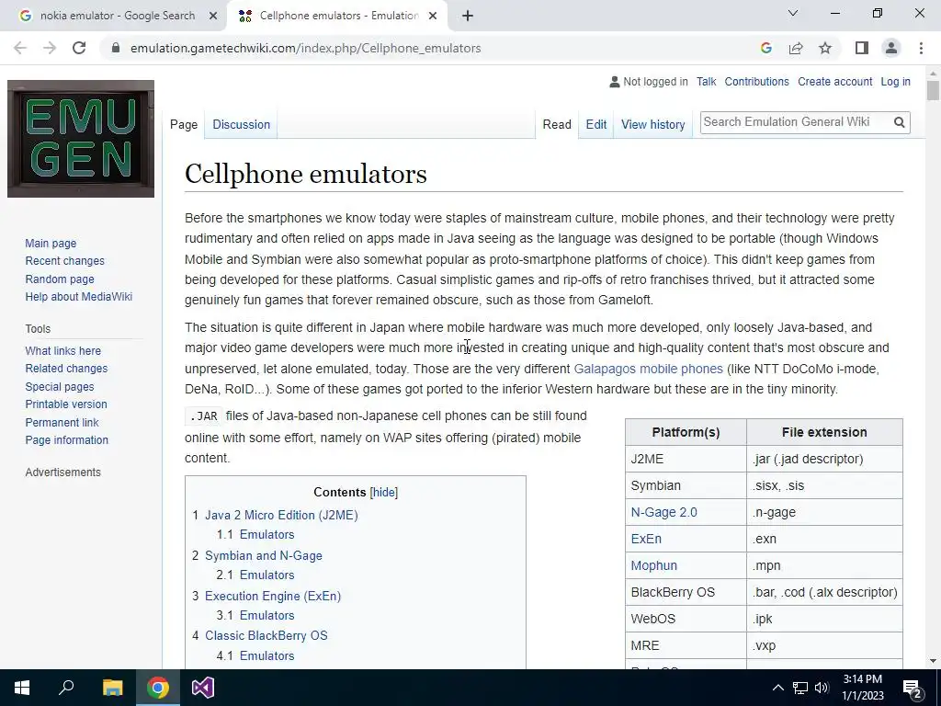Open Windows taskbar search
941x706 pixels.
click(66, 688)
